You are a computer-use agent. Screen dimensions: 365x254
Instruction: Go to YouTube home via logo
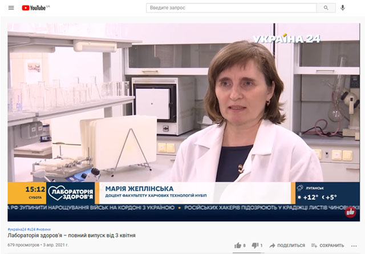tap(35, 7)
